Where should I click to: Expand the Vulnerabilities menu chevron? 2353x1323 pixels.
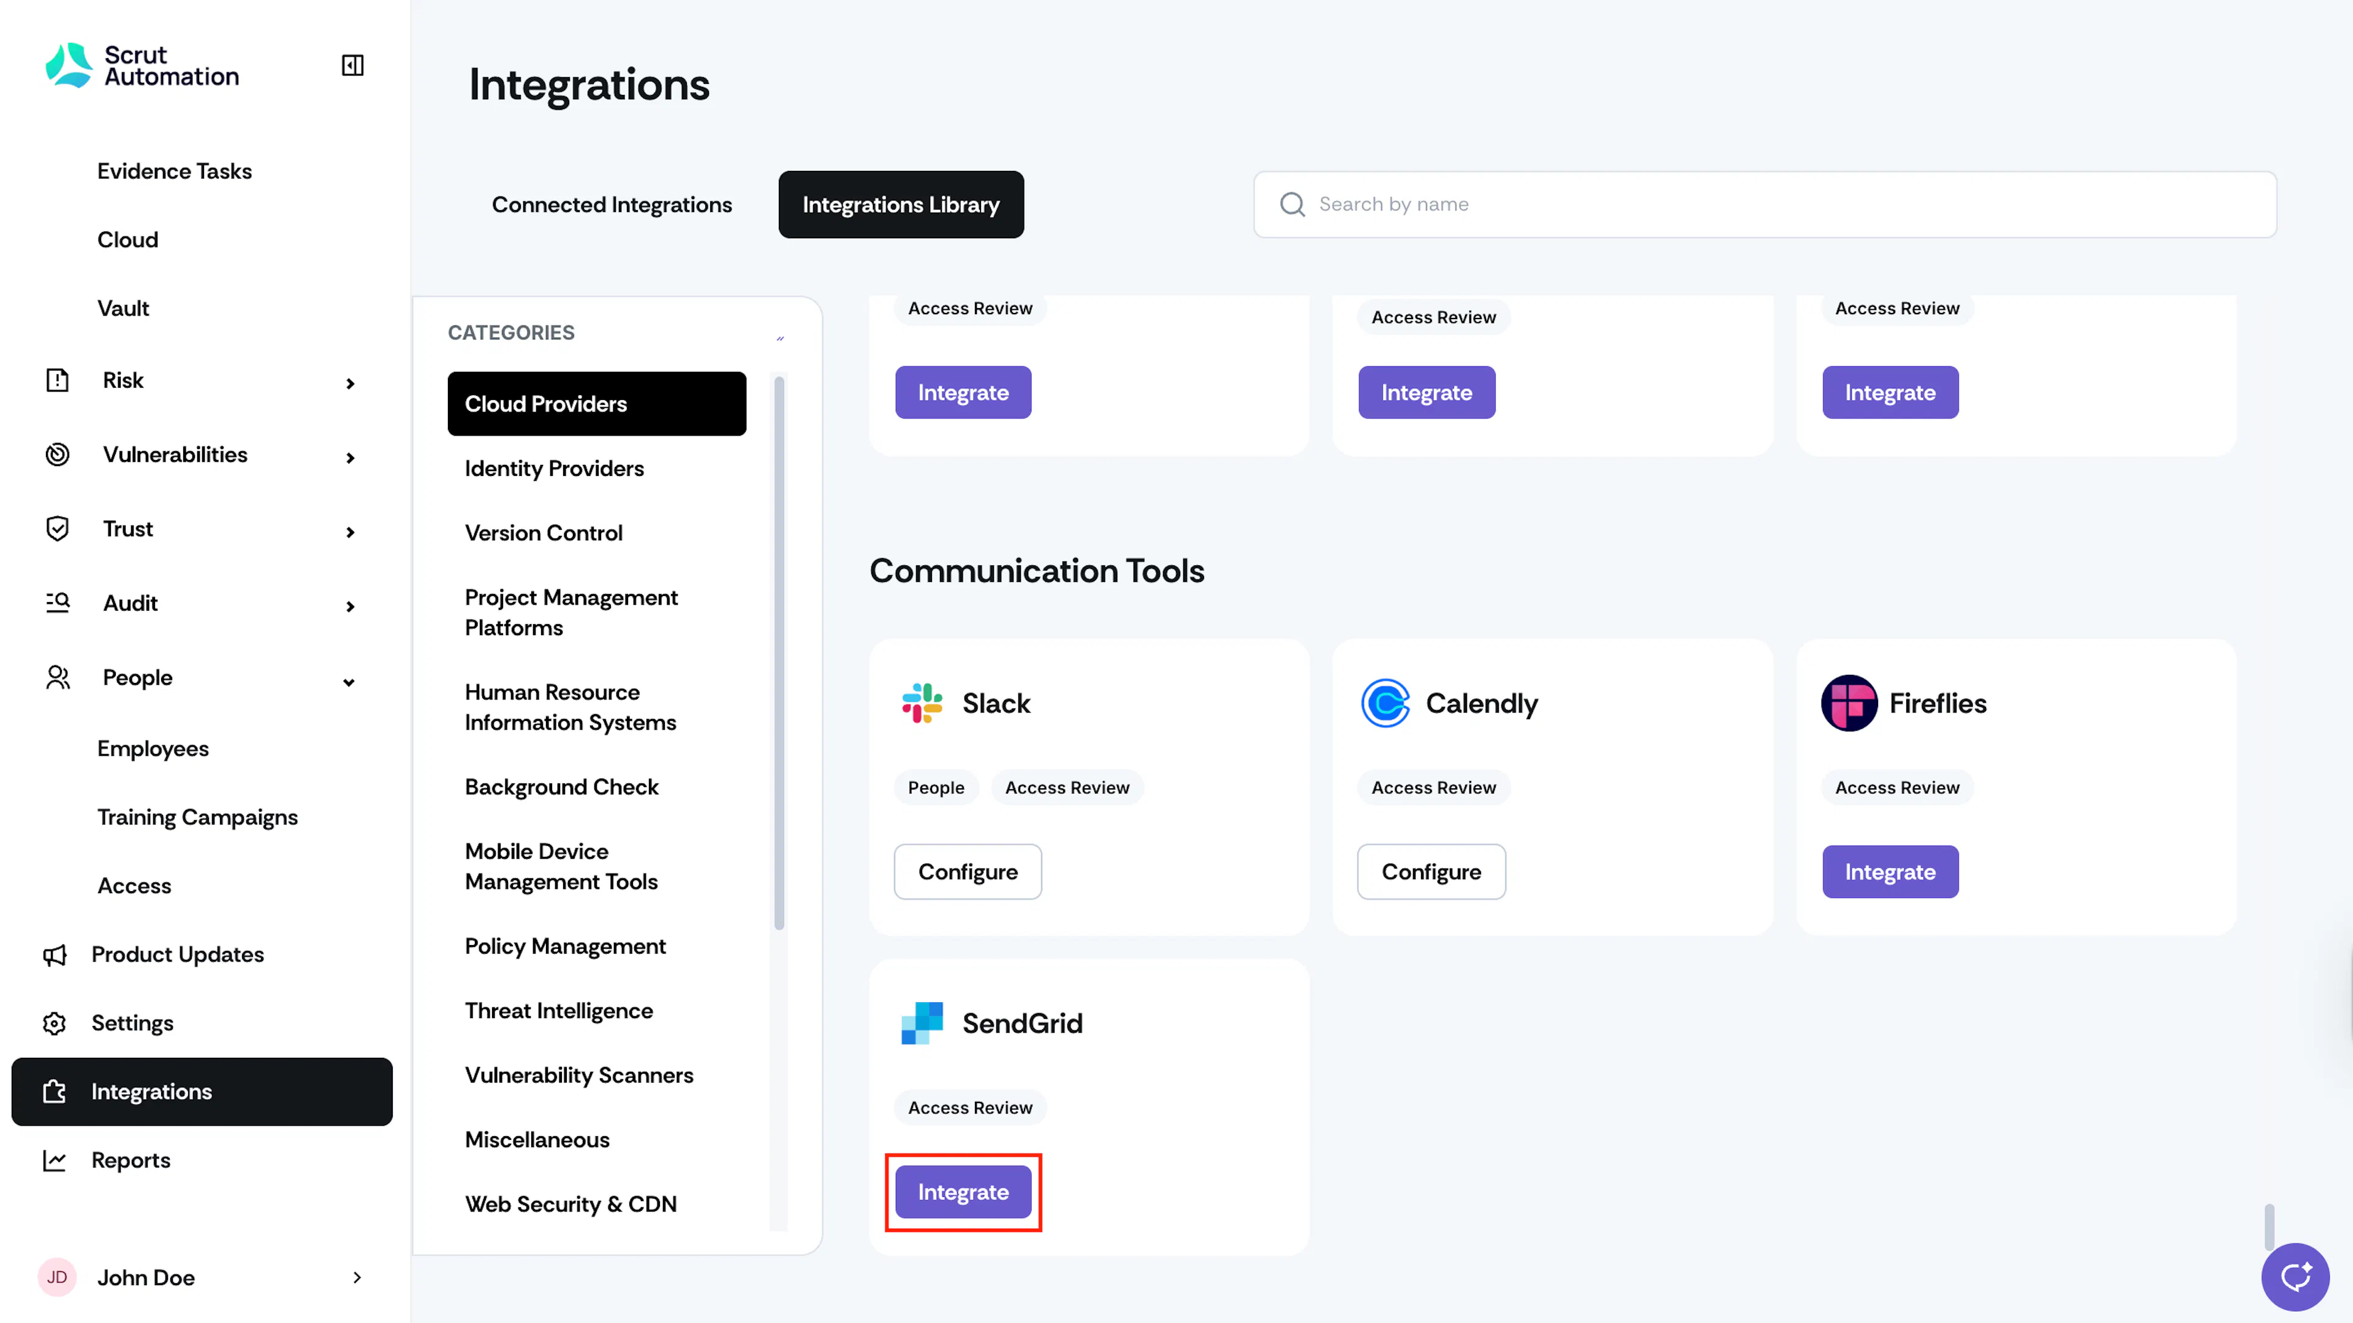[x=350, y=458]
